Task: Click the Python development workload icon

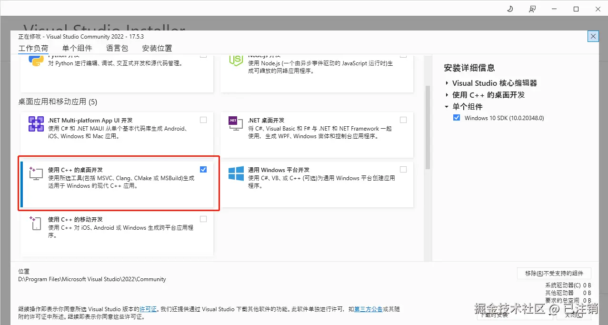Action: click(x=37, y=61)
